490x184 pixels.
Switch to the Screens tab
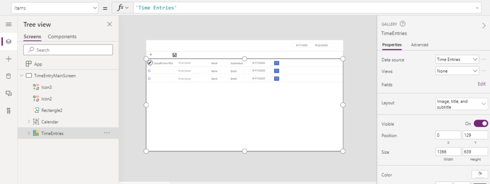(x=32, y=36)
